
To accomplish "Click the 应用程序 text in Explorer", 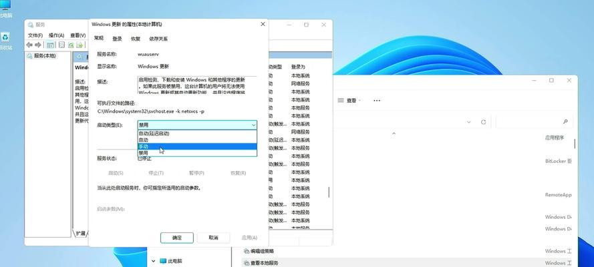I will coord(554,138).
